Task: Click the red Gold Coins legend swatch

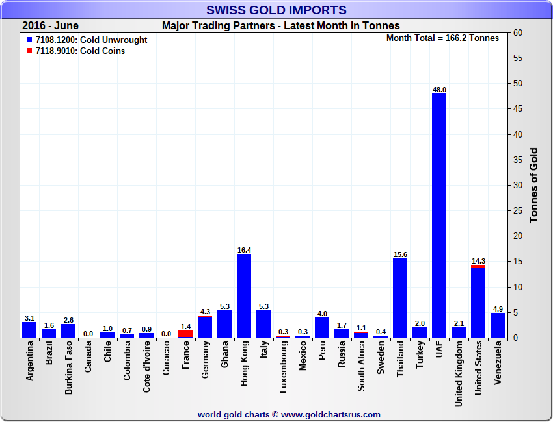Action: click(29, 51)
